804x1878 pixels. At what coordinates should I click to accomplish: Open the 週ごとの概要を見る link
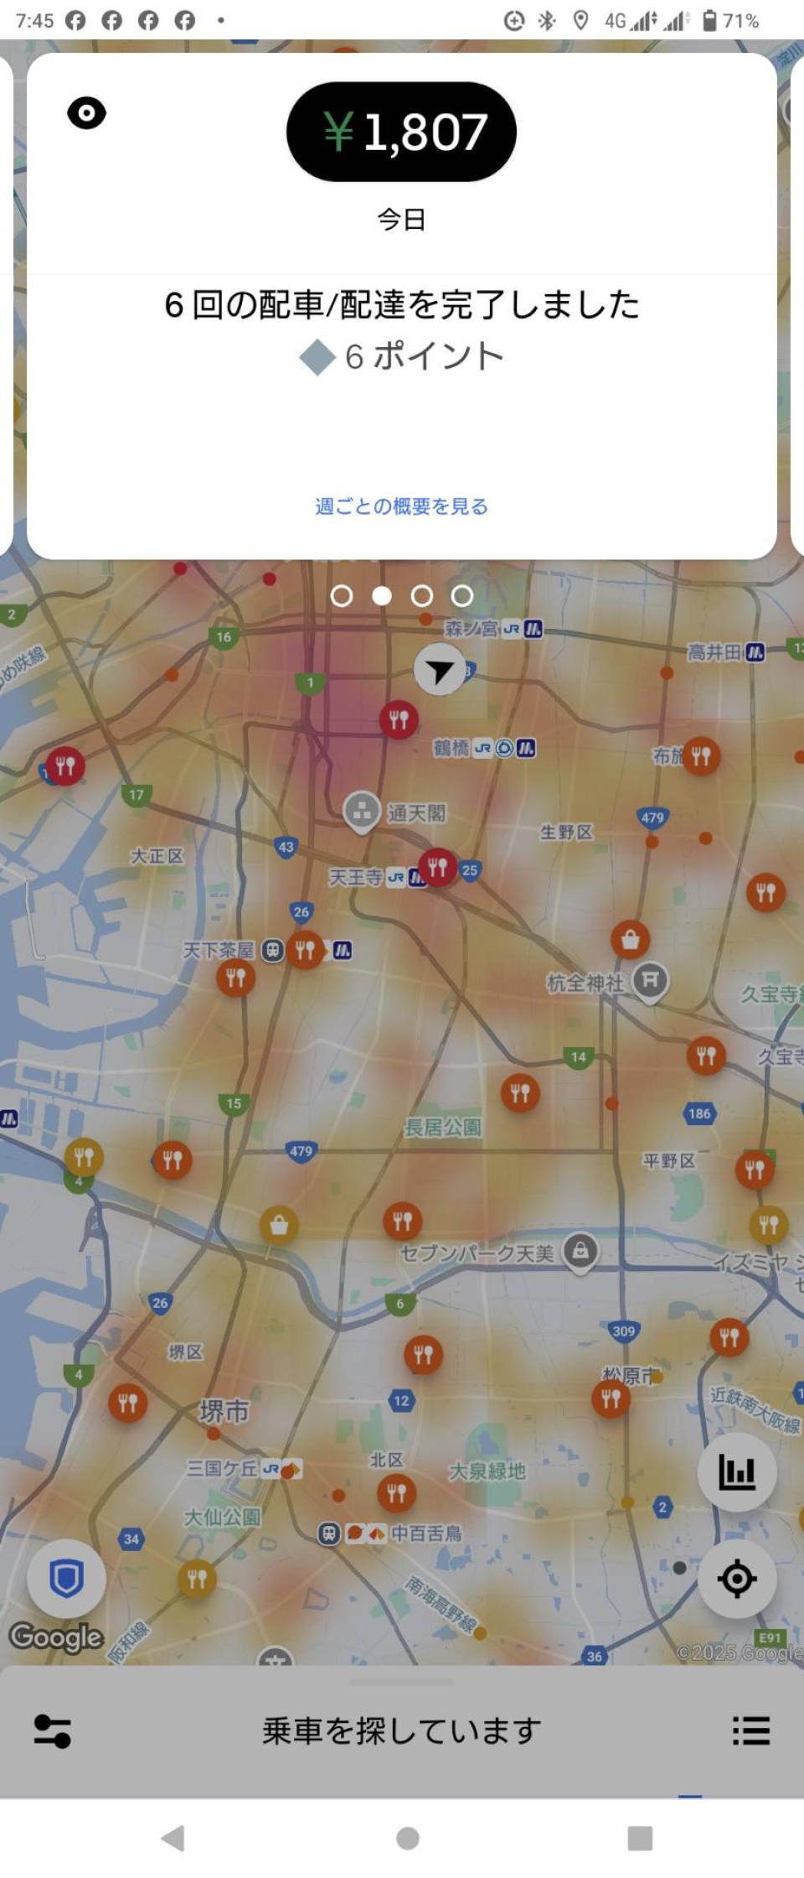tap(401, 506)
